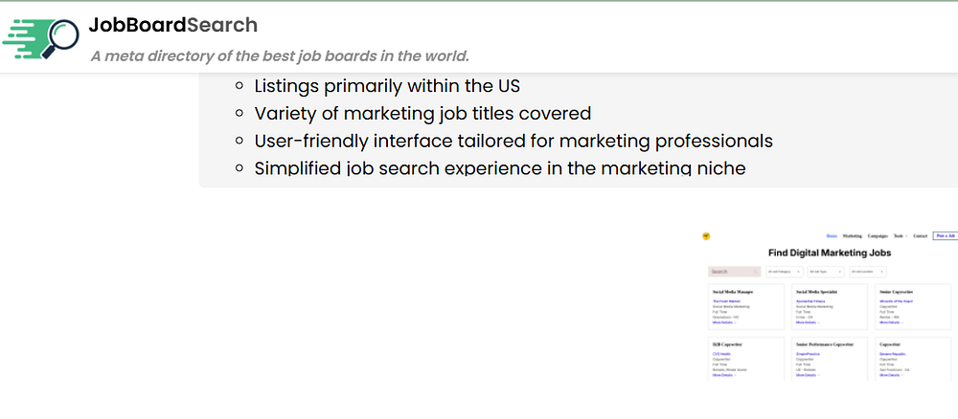958x419 pixels.
Task: Open the B2B Copywriter job listing
Action: tap(728, 342)
